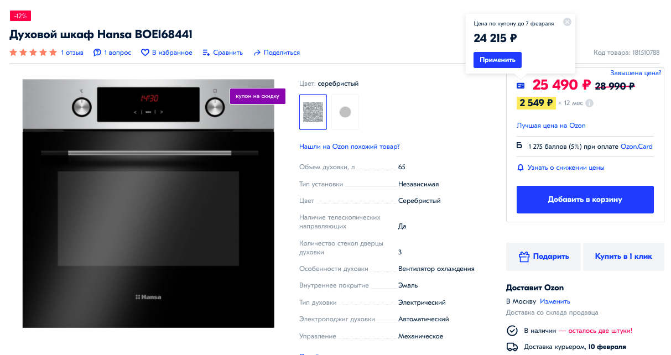This screenshot has width=671, height=355.
Task: Add product to В избранное favorites
Action: [x=172, y=53]
